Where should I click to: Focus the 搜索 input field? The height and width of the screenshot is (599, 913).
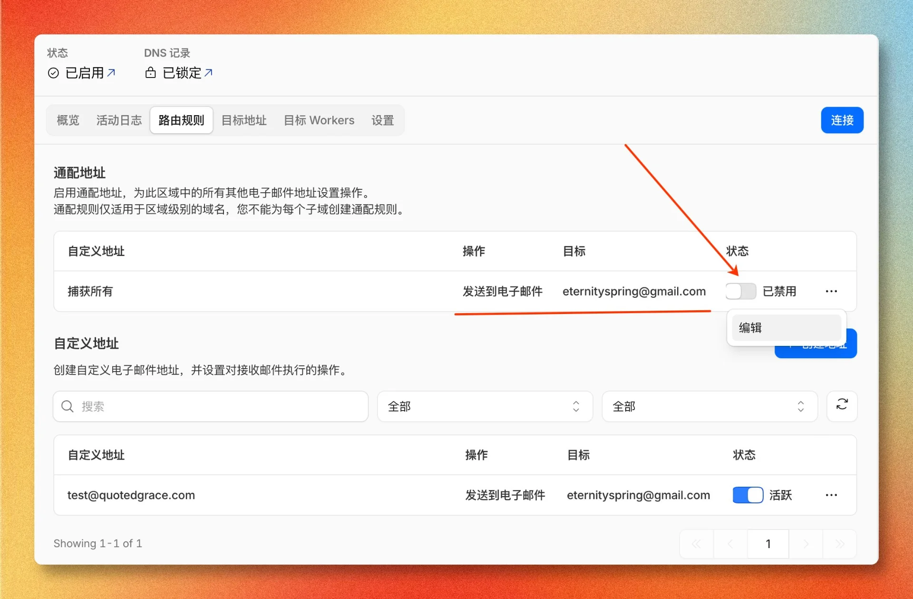pos(211,406)
